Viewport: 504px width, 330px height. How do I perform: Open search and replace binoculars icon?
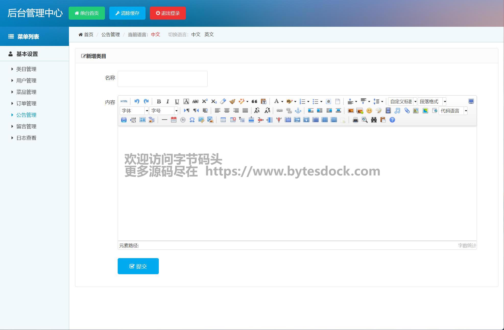374,120
